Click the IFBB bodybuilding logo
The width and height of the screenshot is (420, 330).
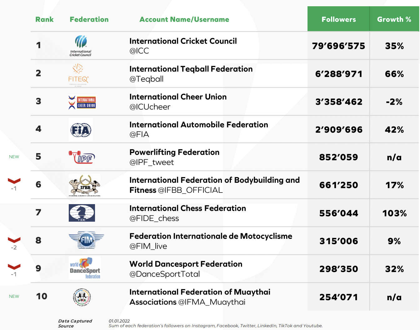[x=84, y=185]
